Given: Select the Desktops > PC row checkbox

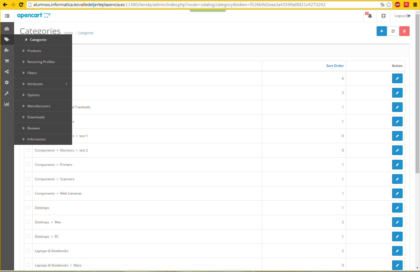Looking at the screenshot, I should pyautogui.click(x=28, y=236).
